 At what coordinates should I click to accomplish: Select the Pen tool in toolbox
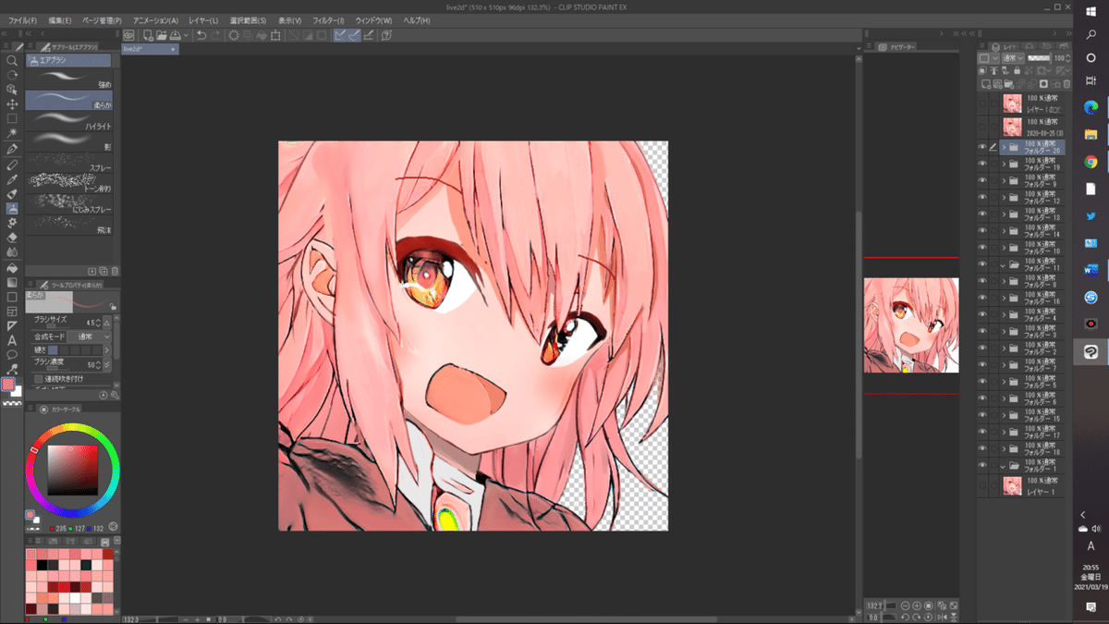12,149
